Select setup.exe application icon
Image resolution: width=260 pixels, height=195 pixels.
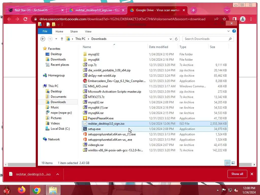click(x=85, y=129)
